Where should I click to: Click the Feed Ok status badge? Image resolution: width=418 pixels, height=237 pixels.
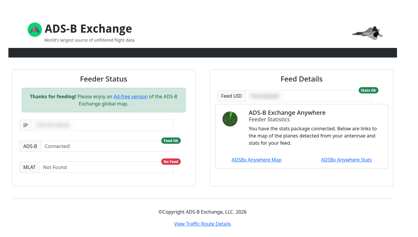click(x=171, y=141)
